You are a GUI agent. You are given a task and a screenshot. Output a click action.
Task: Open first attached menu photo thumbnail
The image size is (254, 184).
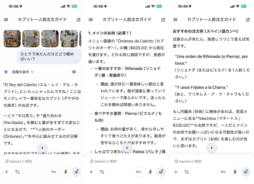12,39
